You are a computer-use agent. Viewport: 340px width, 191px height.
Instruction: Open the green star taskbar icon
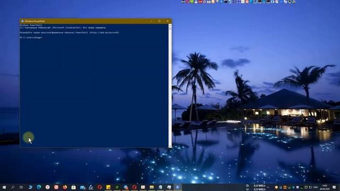pos(117,187)
